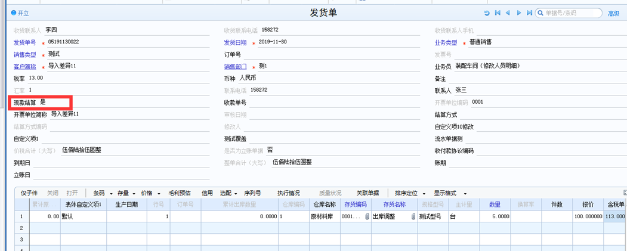Click the 订单号 input field

(332, 55)
